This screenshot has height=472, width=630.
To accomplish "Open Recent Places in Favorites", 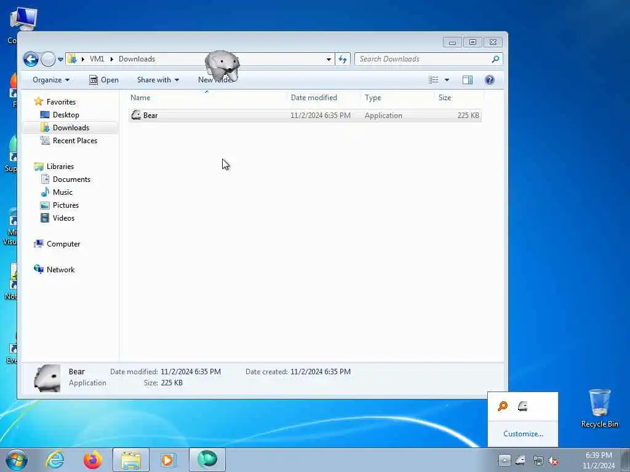I will pos(74,141).
